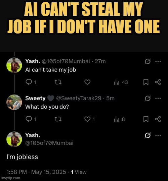Bookmark Yash's first tweet

(146, 82)
